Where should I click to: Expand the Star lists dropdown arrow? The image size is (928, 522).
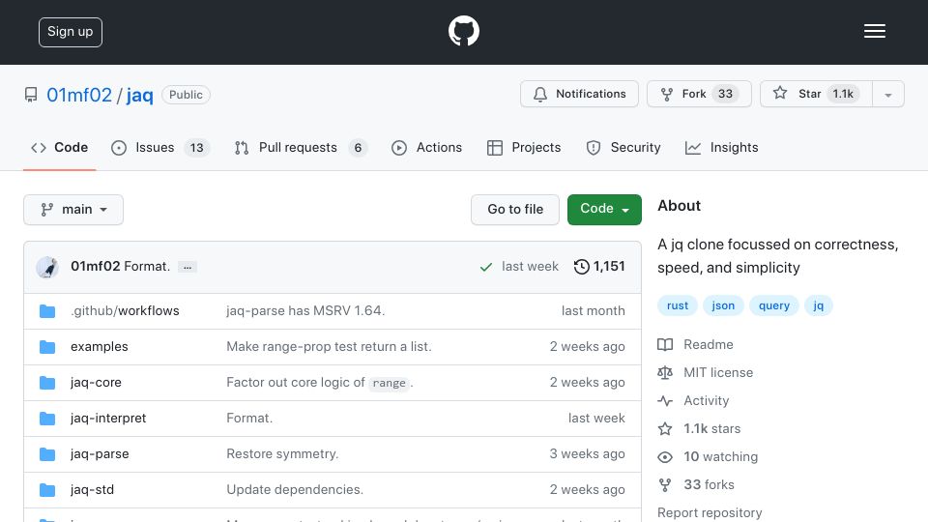pyautogui.click(x=887, y=95)
